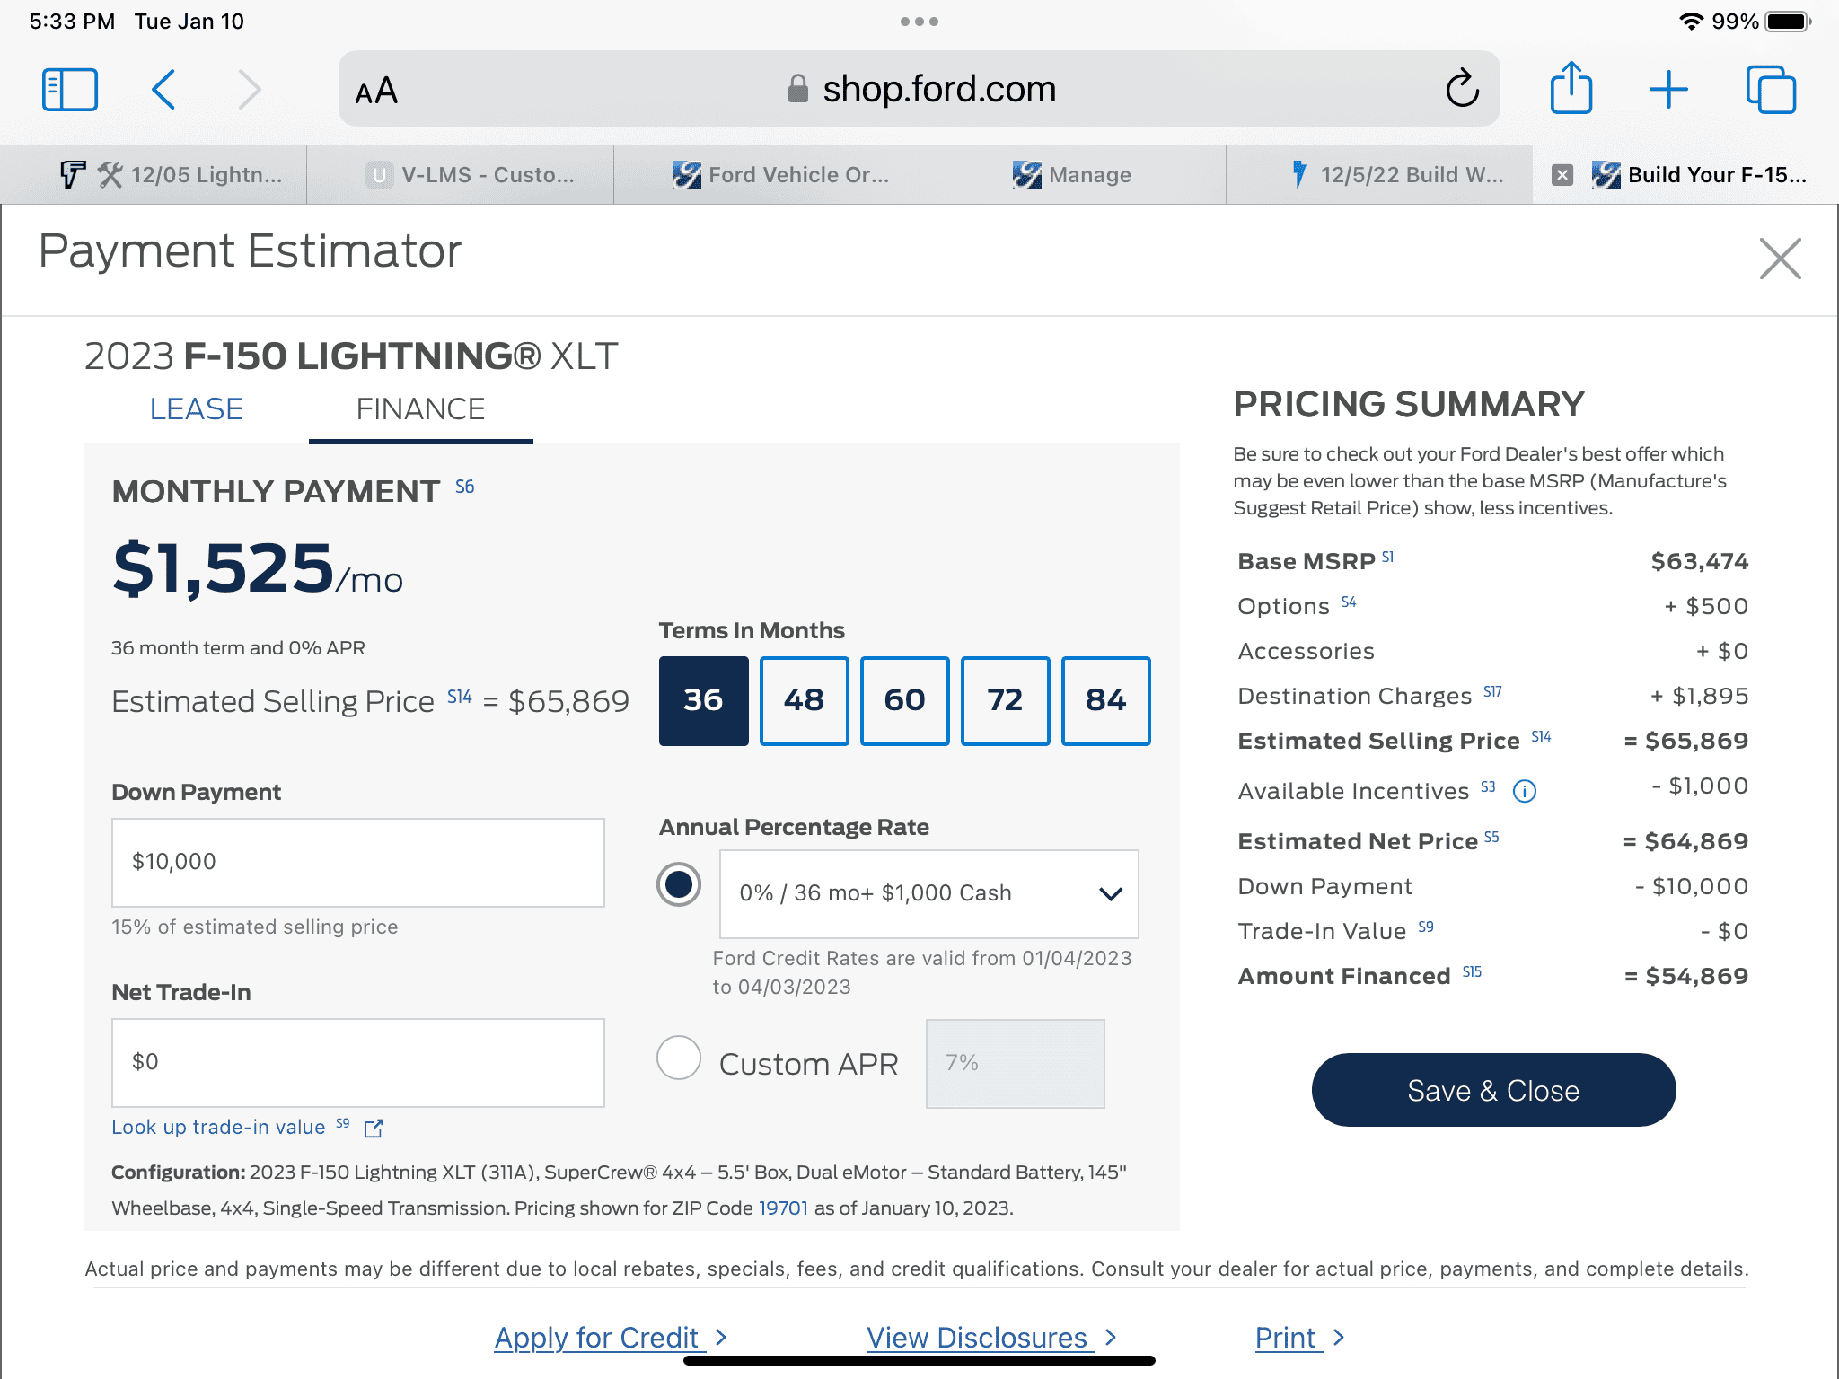This screenshot has height=1379, width=1839.
Task: Select the Custom APR radio button
Action: tap(679, 1058)
